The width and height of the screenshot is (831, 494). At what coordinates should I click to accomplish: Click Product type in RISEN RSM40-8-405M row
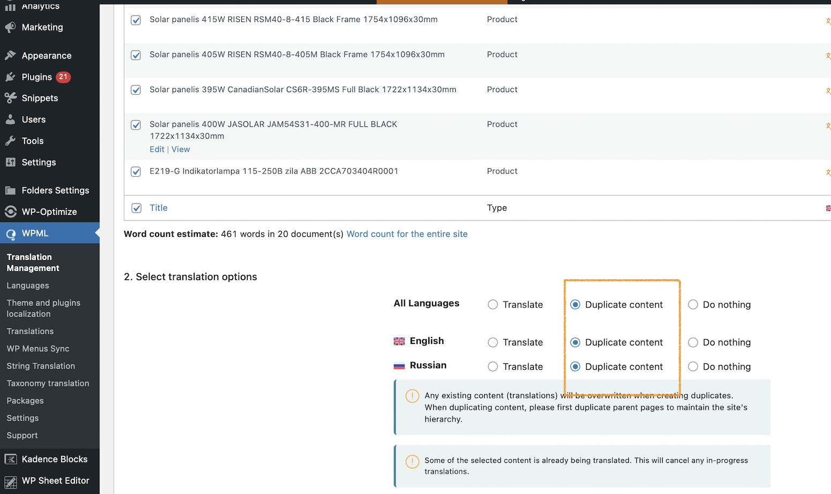point(502,55)
